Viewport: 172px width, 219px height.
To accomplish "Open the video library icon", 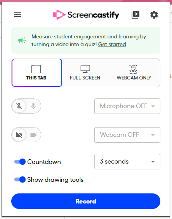I will (136, 15).
